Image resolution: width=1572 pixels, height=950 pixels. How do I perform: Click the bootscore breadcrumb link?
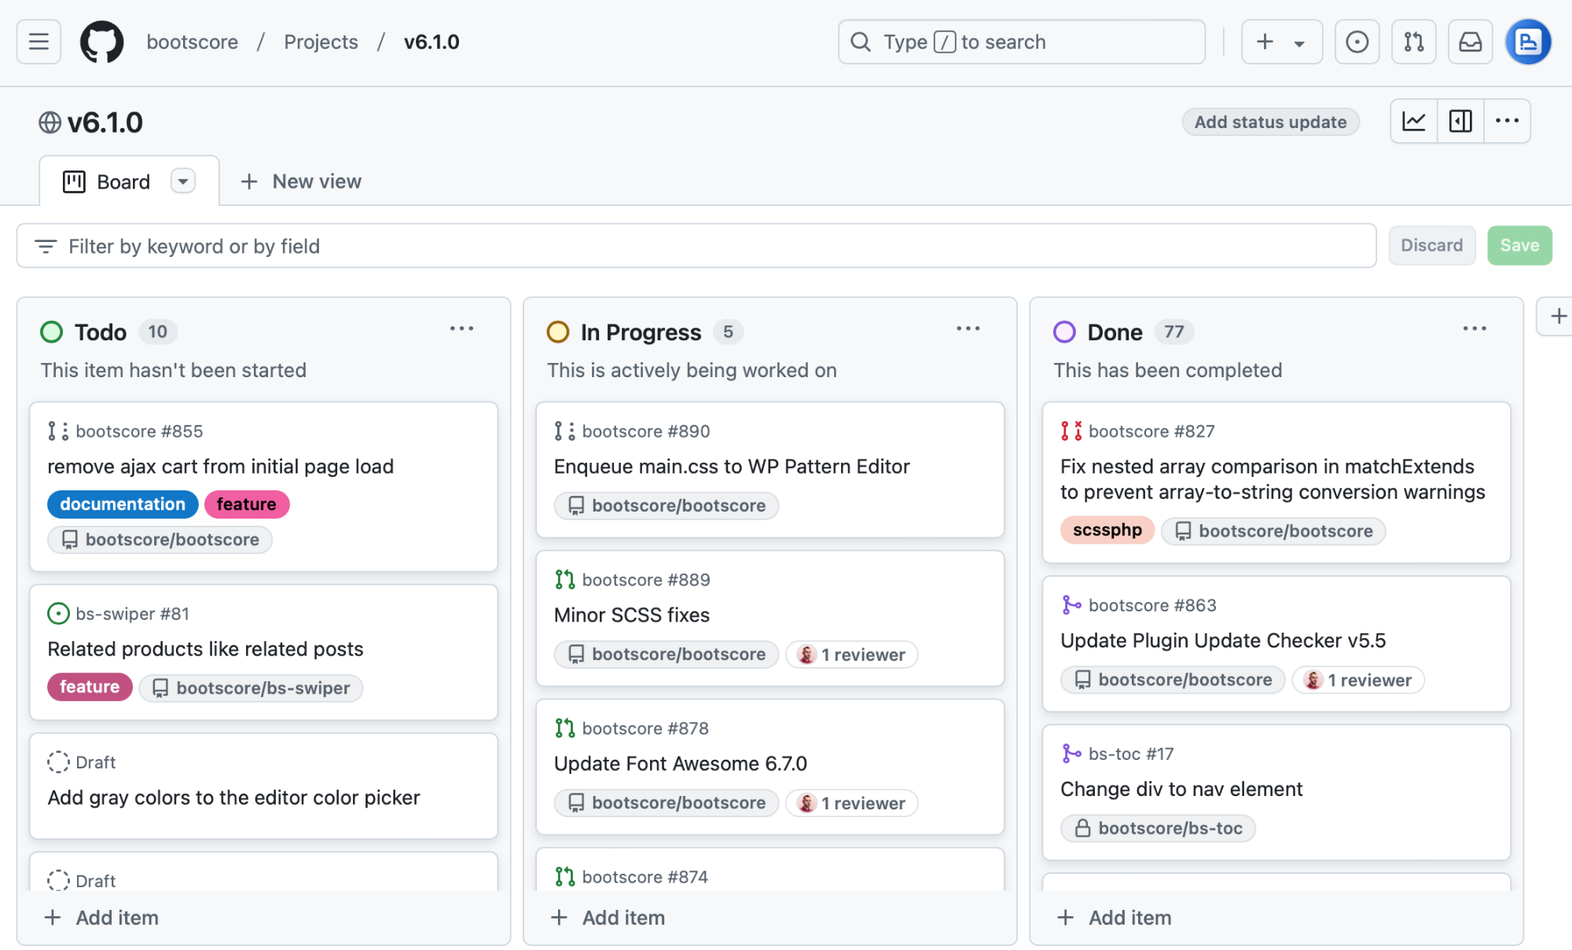click(x=192, y=42)
